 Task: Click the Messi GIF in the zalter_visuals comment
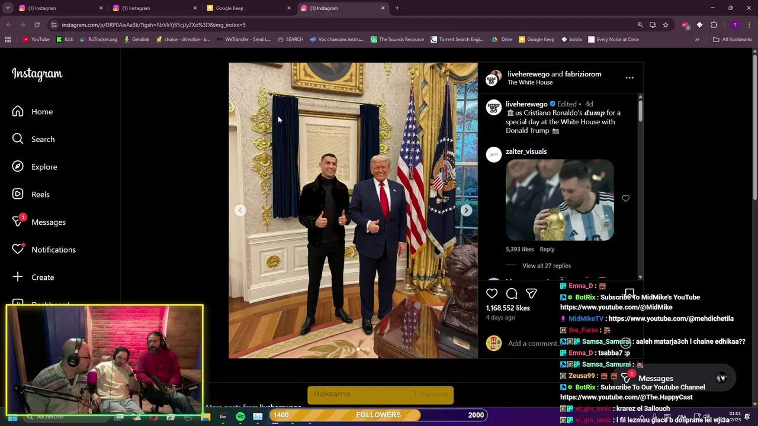[560, 200]
